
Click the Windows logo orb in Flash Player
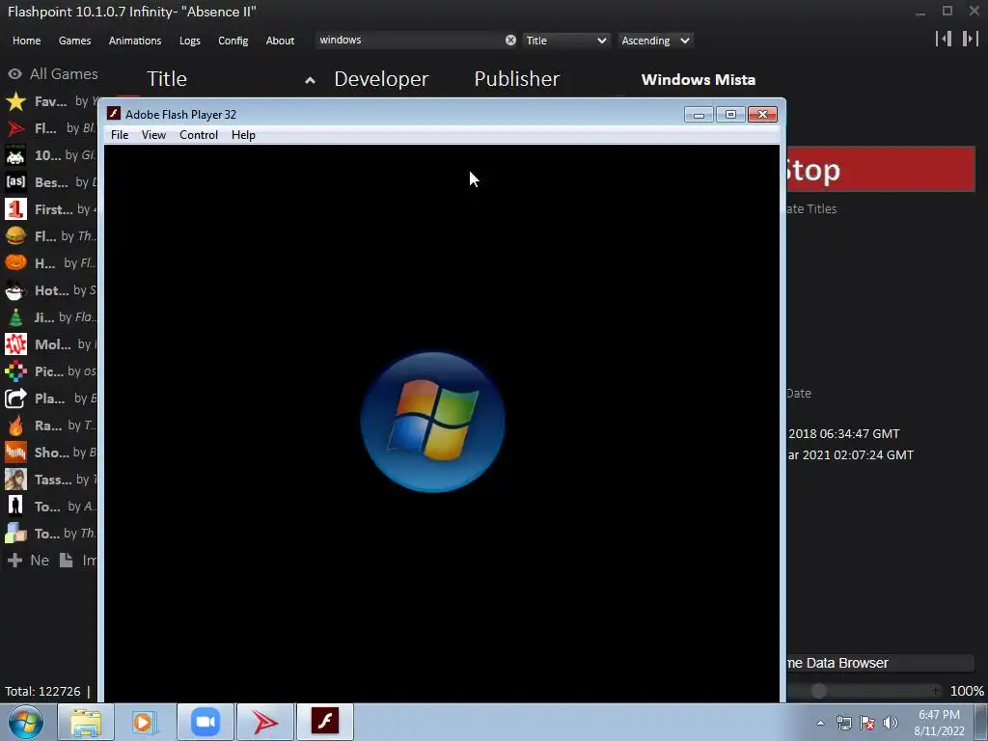(433, 422)
